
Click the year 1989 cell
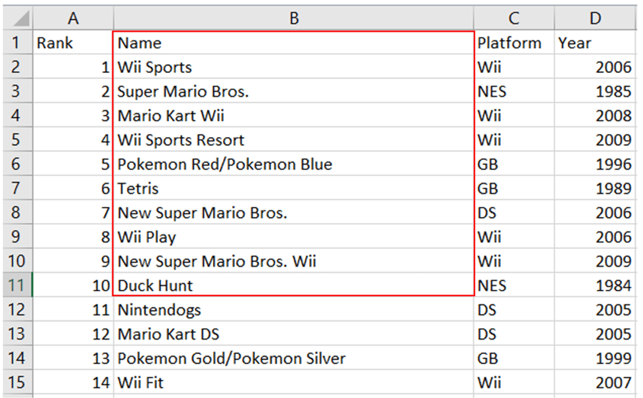point(595,188)
